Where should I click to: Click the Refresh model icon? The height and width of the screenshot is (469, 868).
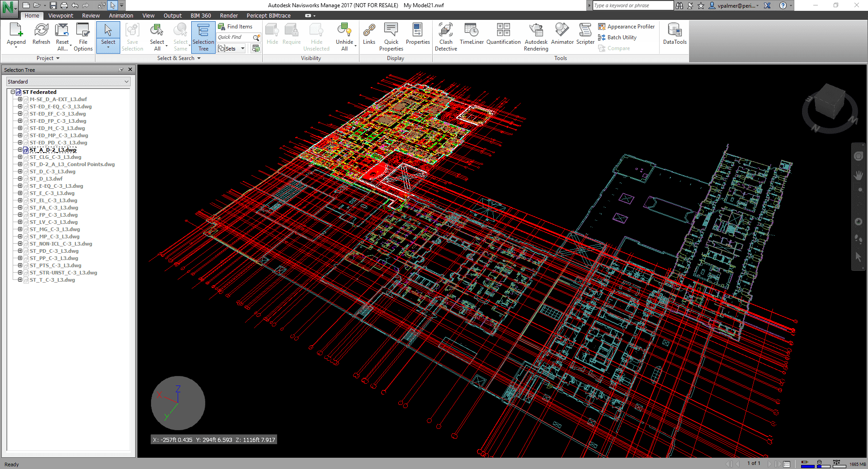41,30
